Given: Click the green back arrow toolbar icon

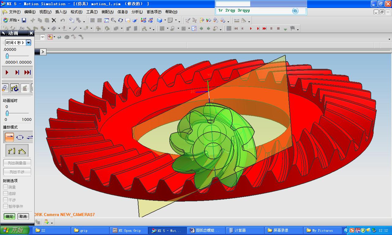Looking at the screenshot, I should [202, 28].
